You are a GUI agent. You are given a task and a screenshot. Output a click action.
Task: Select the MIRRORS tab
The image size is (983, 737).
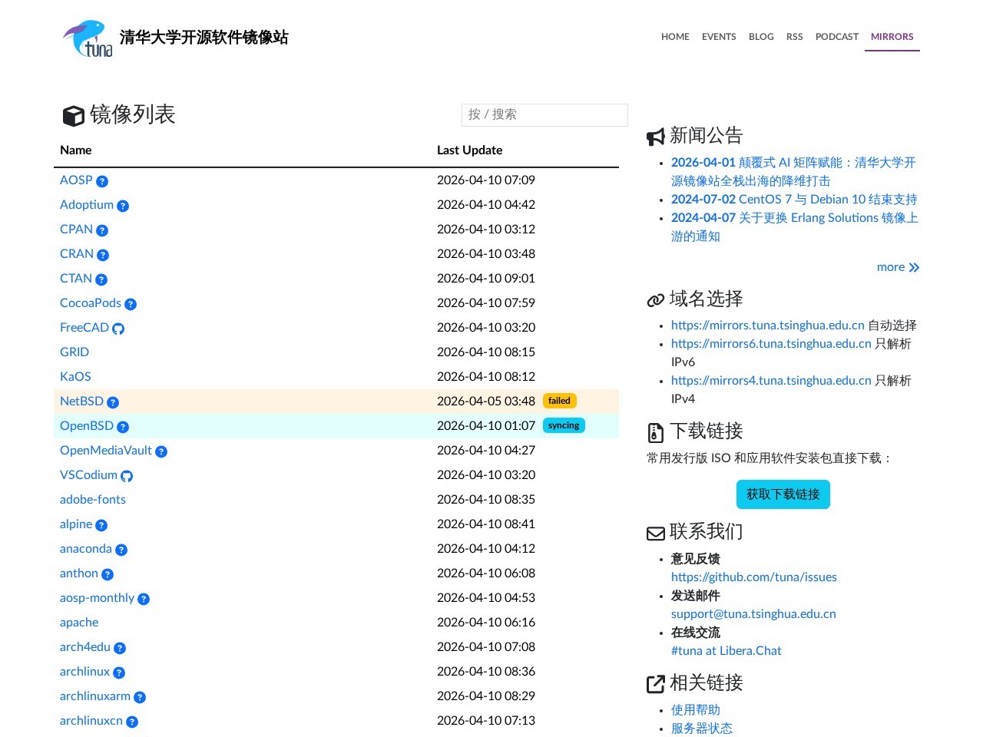pyautogui.click(x=892, y=37)
